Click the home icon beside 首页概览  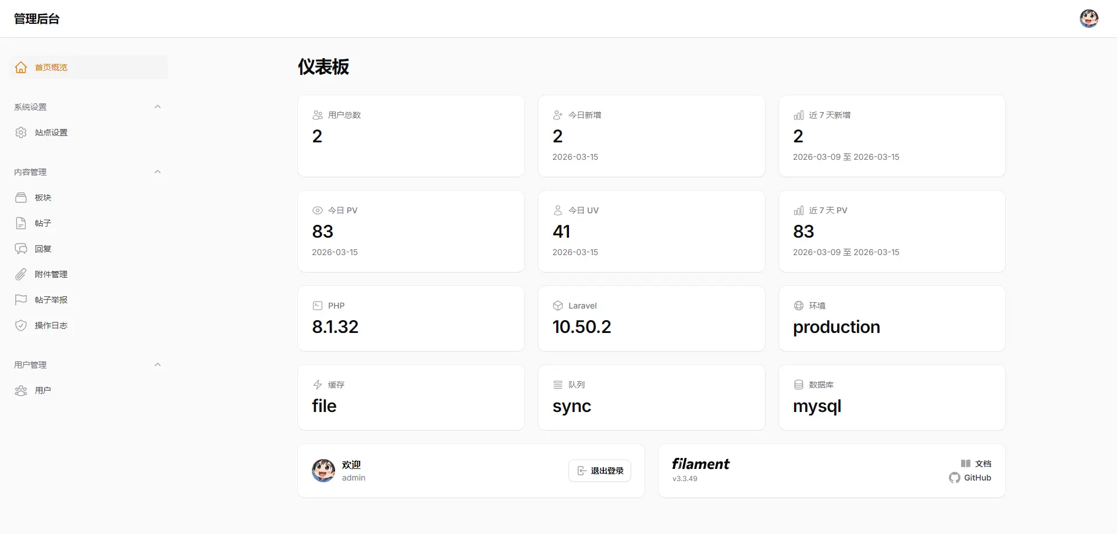coord(21,67)
